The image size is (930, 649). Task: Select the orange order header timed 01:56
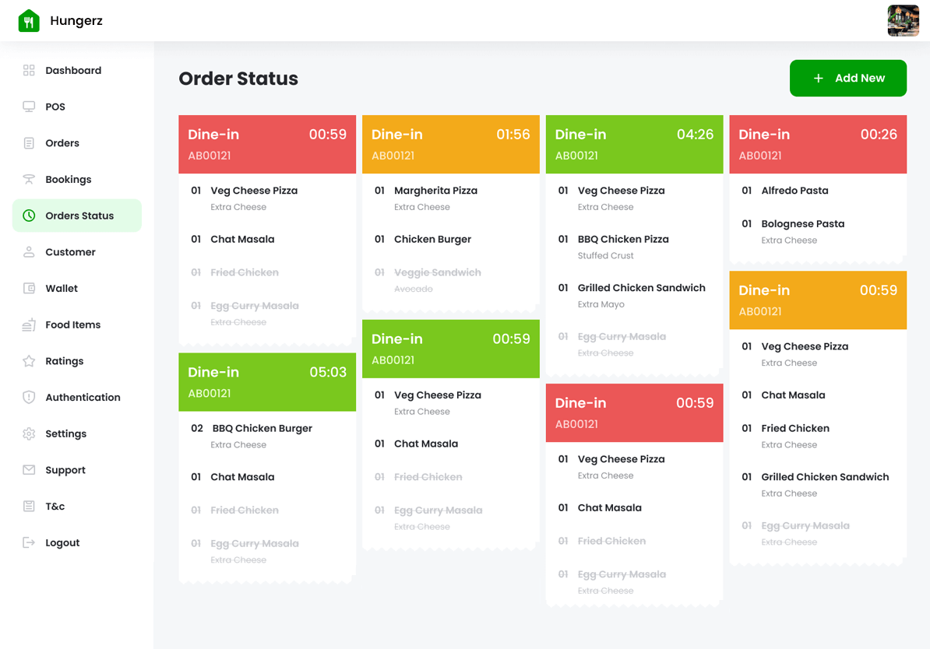(450, 145)
